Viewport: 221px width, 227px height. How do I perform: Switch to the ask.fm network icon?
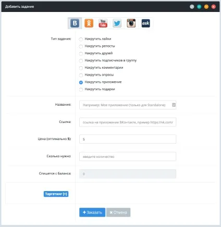(x=145, y=23)
